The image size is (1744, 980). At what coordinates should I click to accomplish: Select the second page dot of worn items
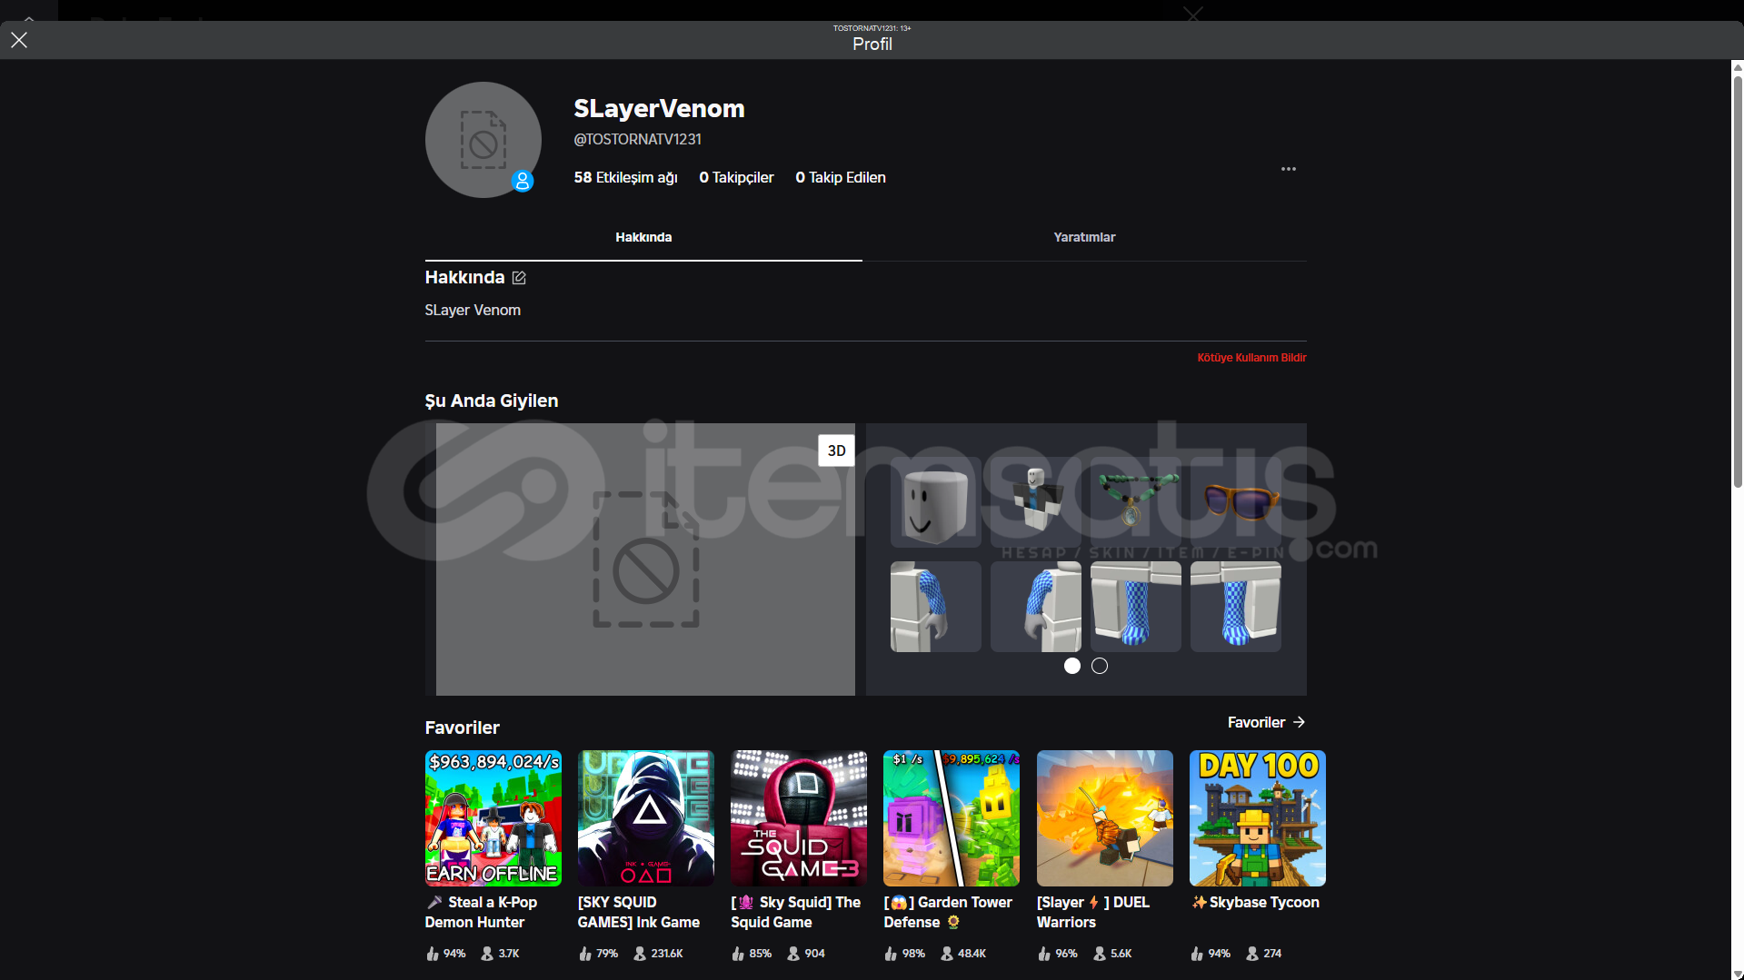(x=1100, y=666)
